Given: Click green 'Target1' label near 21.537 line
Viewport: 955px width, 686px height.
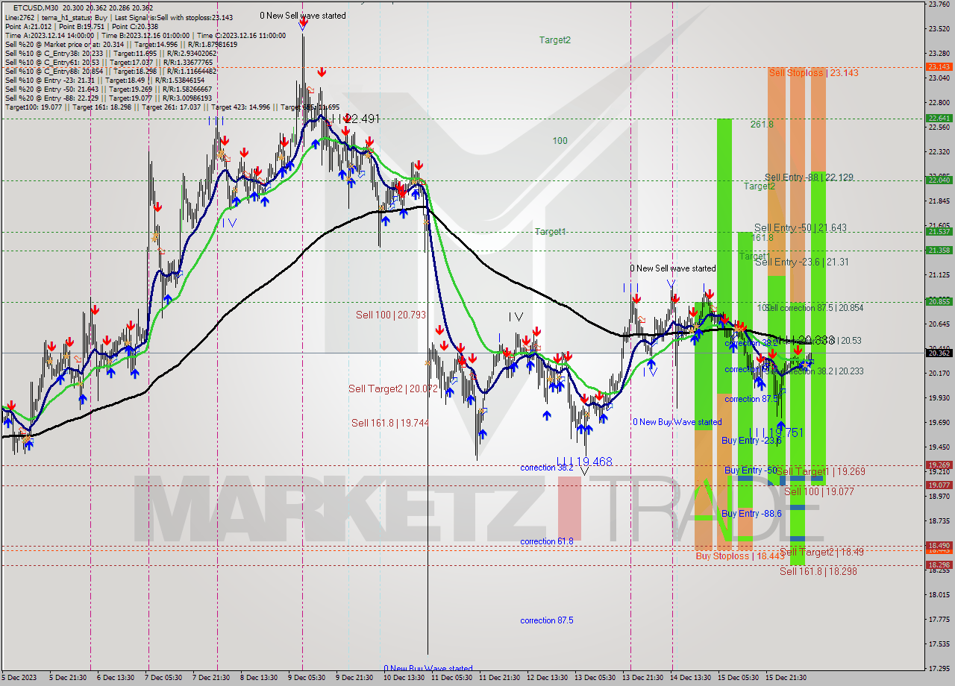Looking at the screenshot, I should pos(551,232).
